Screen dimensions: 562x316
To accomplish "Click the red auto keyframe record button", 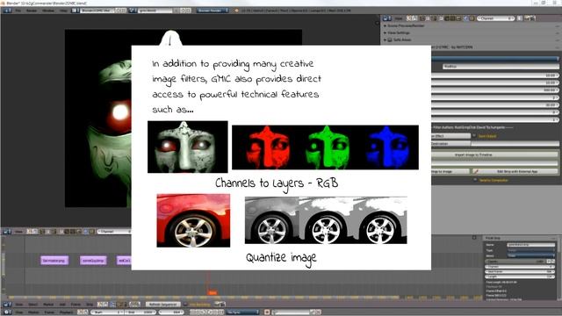I will pos(267,312).
